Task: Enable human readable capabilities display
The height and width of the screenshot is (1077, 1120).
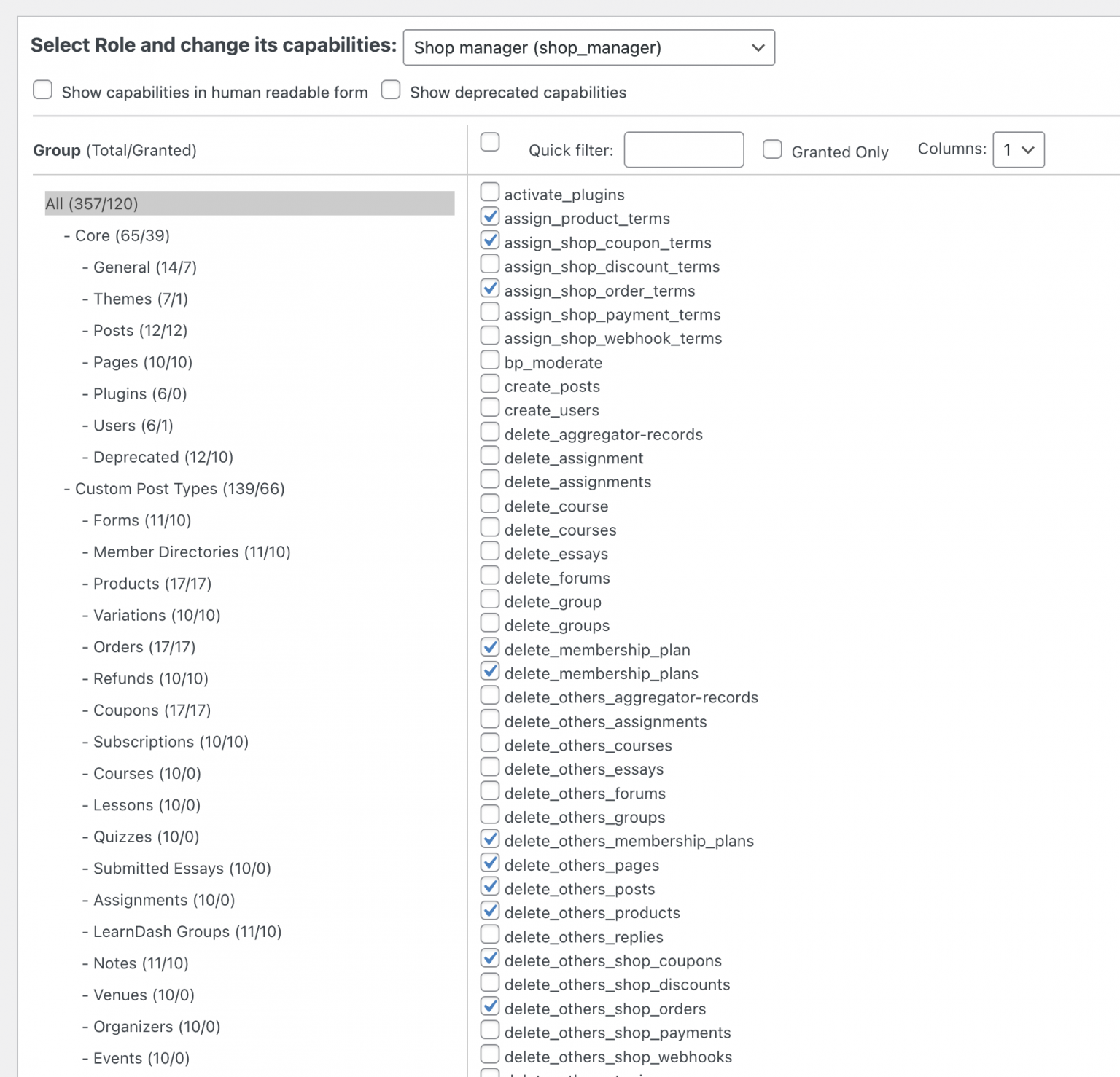Action: click(42, 90)
